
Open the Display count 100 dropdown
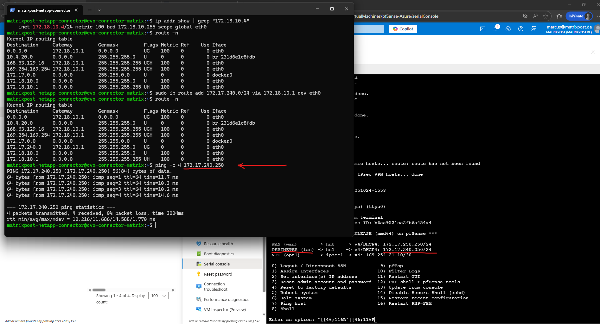point(158,296)
